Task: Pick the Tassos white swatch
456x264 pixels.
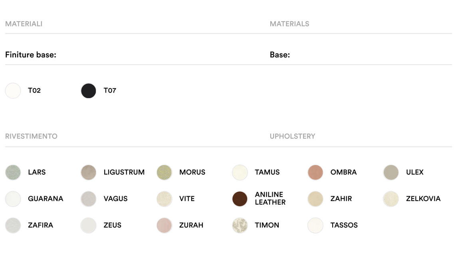Action: tap(315, 225)
